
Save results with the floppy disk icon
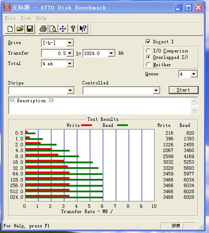coord(30,29)
